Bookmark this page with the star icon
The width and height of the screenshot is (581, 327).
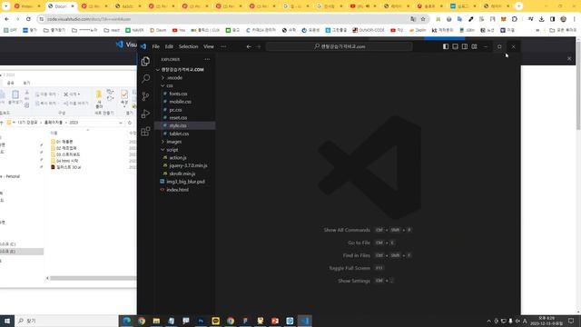423,19
